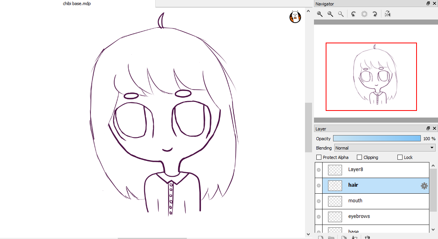Click hair layer thumbnail
This screenshot has height=239, width=438.
tap(335, 185)
